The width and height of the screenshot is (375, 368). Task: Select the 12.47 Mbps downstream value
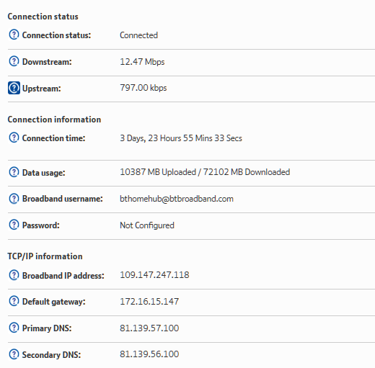[142, 62]
